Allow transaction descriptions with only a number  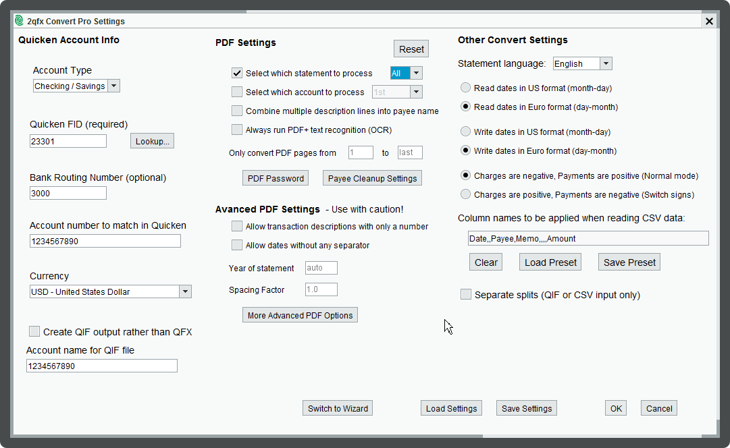[x=237, y=226]
